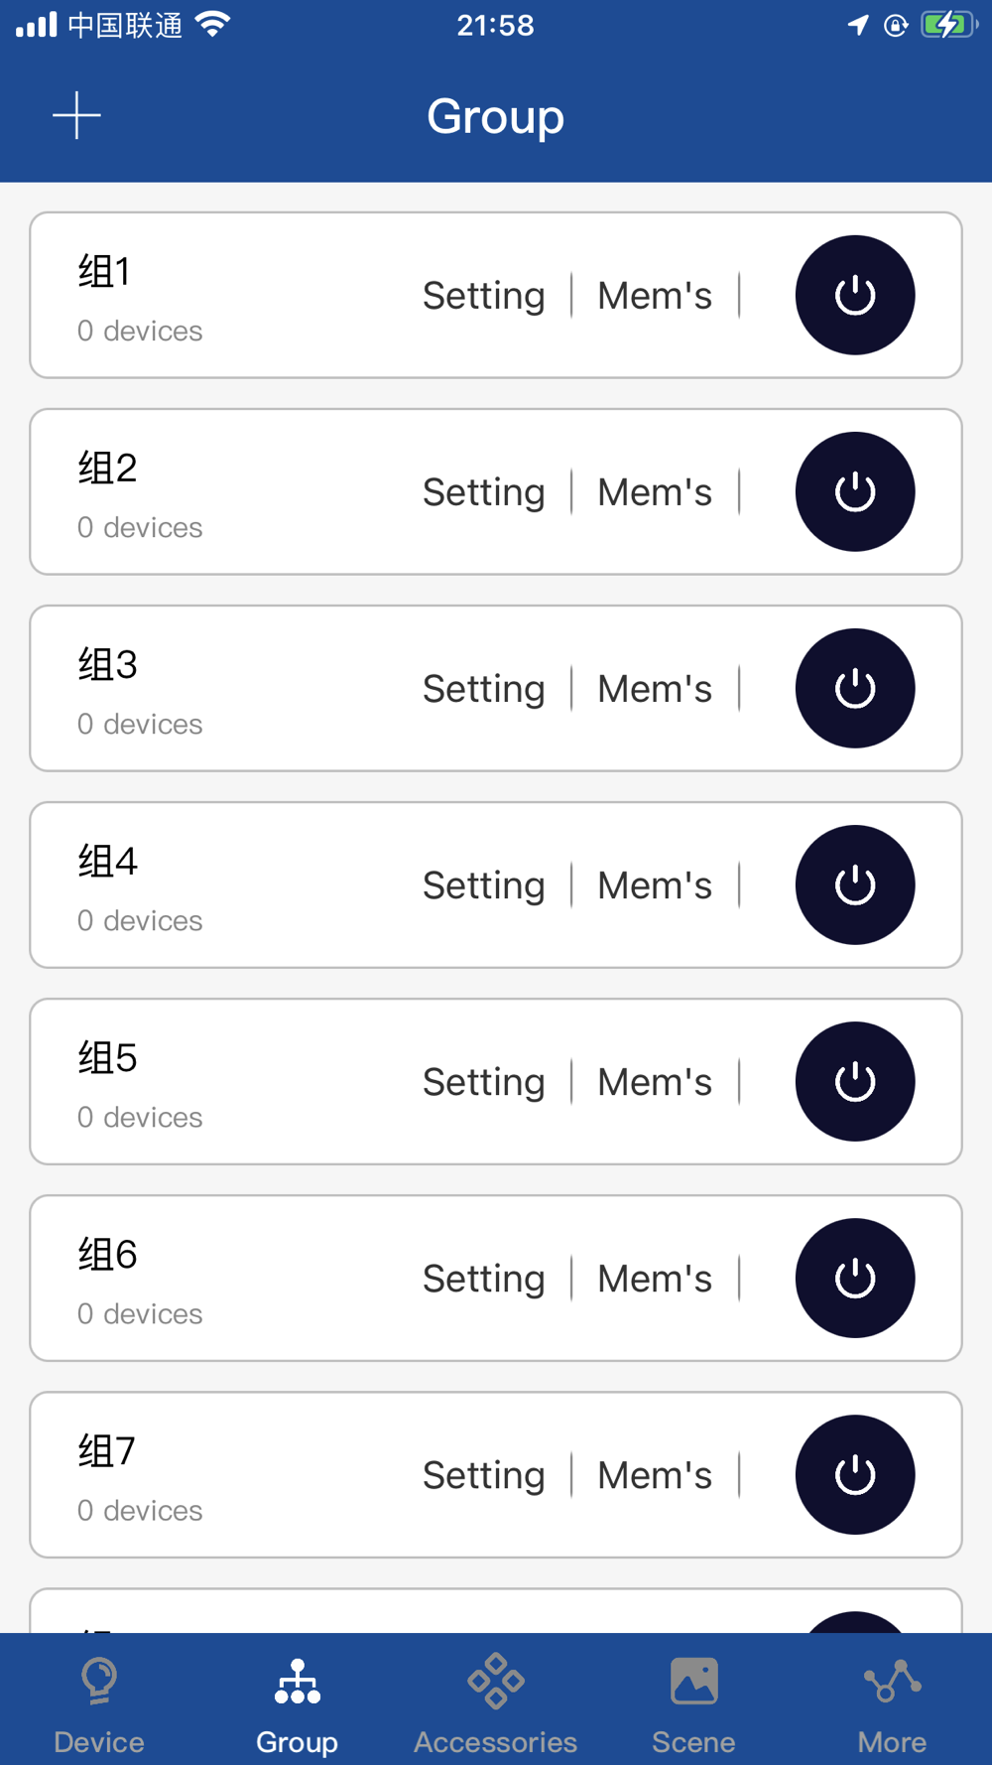Open Mem's for group 组2
The width and height of the screenshot is (992, 1765).
(x=655, y=492)
